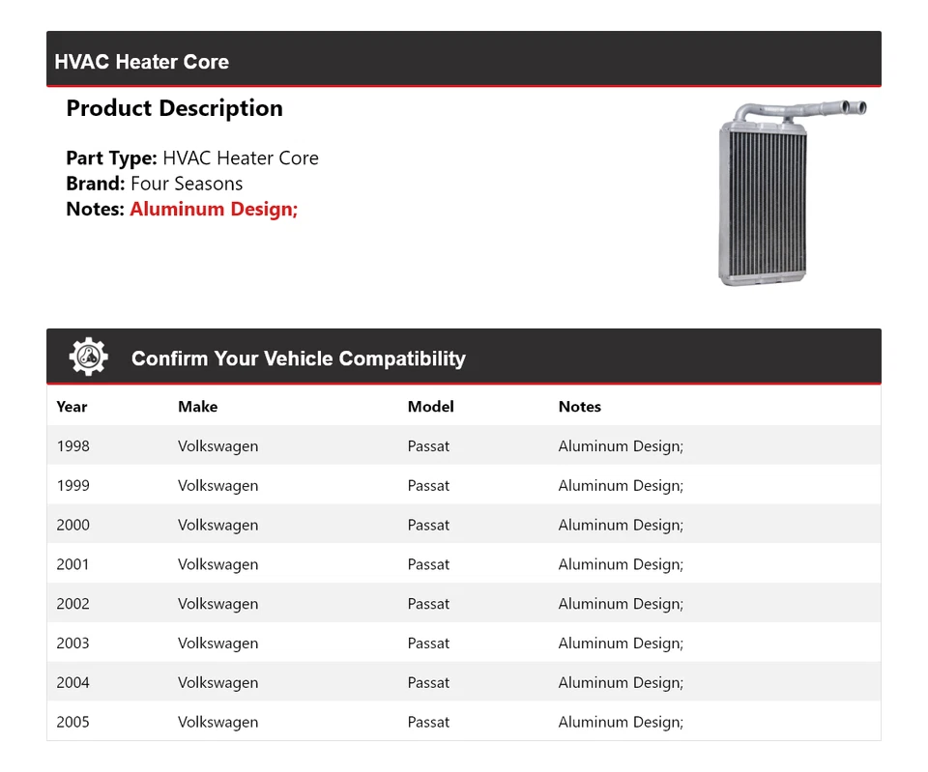Click the Brand: Four Seasons line
928x772 pixels.
point(155,184)
